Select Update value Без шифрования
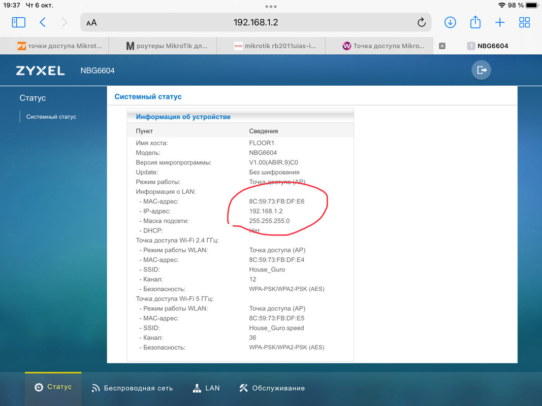542x406 pixels. point(274,172)
